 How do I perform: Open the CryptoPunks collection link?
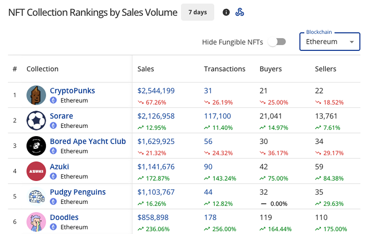click(x=72, y=91)
